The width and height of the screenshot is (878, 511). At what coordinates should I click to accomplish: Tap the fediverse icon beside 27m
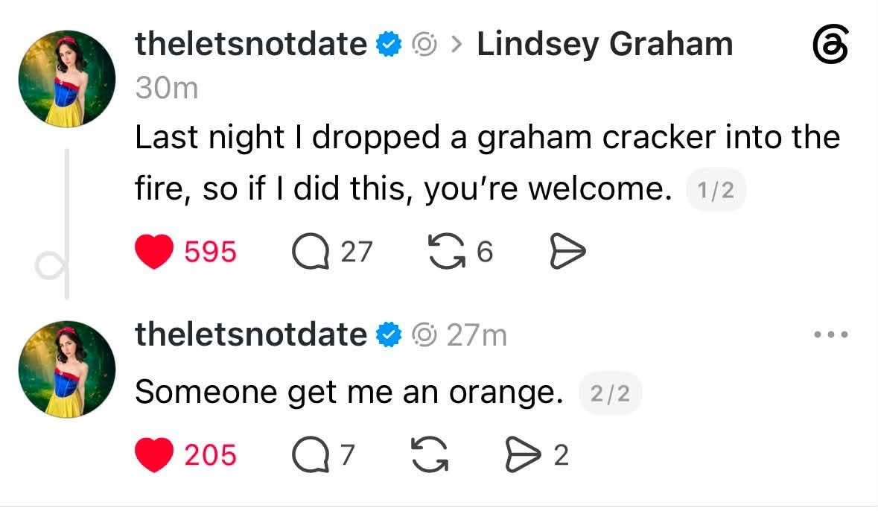(424, 335)
